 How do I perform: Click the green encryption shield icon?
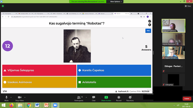click(x=3, y=6)
